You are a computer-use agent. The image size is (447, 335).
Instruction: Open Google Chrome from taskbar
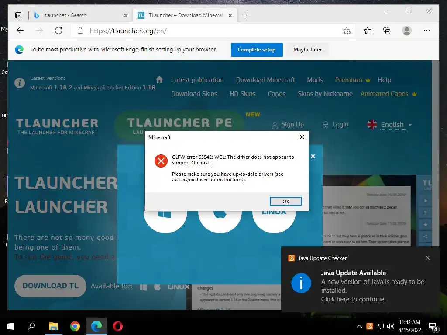(75, 326)
